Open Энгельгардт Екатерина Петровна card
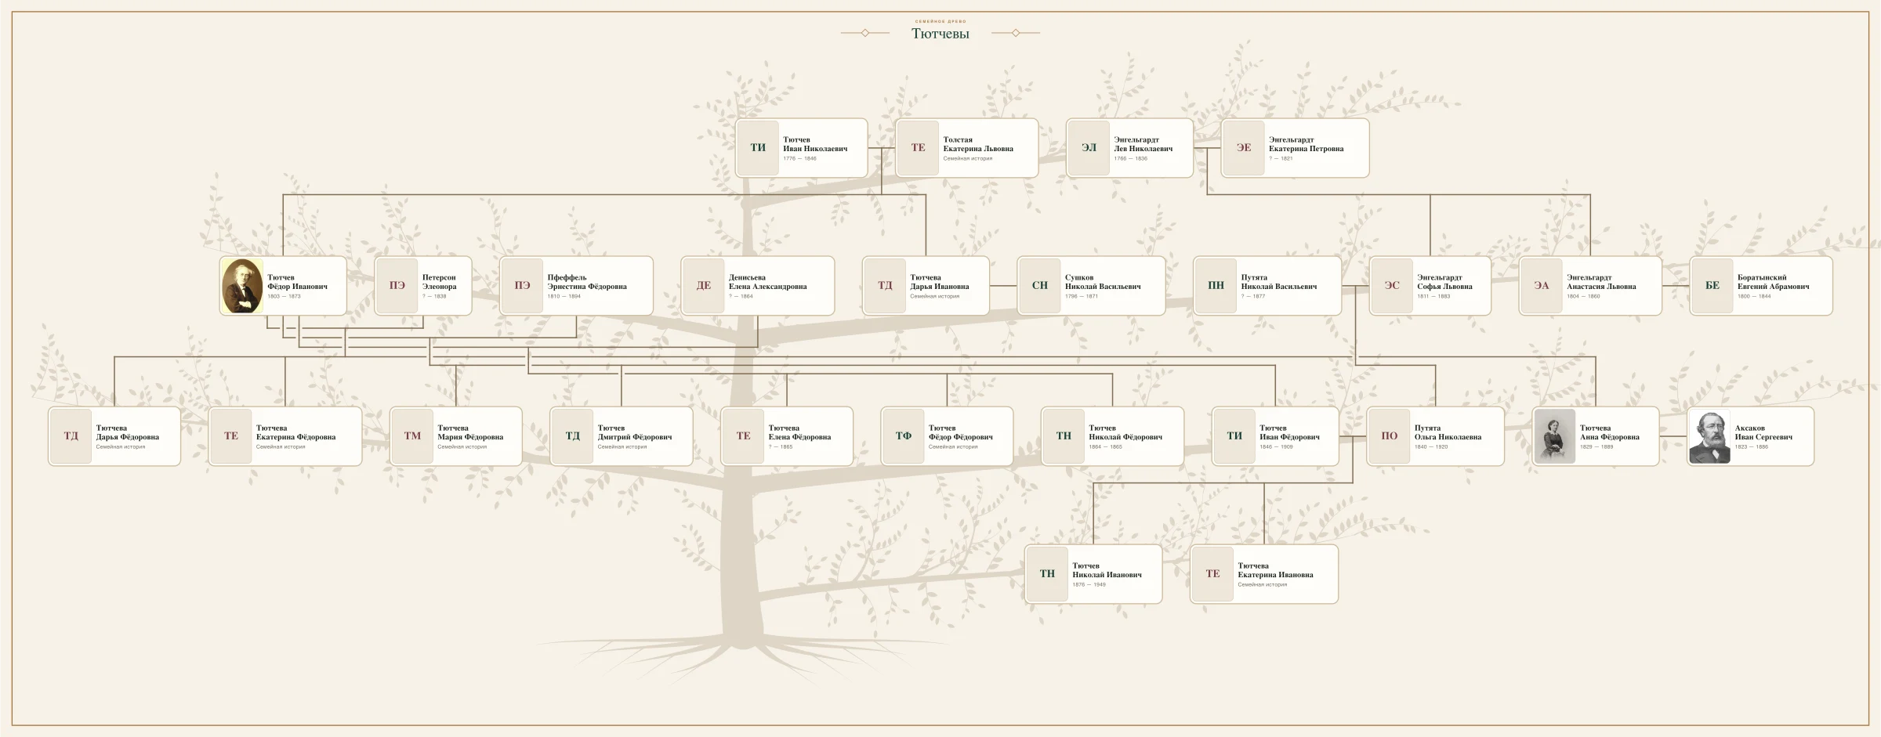 coord(1296,148)
